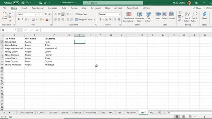212x119 pixels.
Task: Click the new sheet plus button
Action: point(160,113)
